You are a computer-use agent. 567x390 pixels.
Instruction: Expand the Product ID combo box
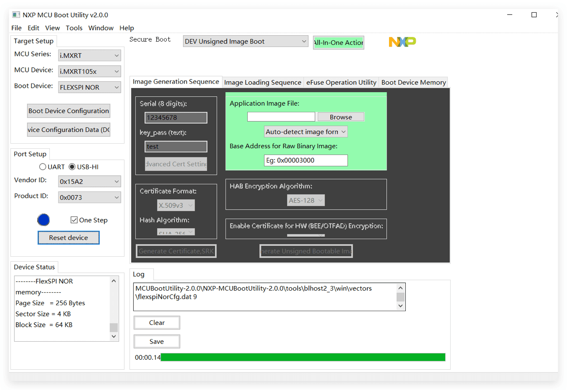point(90,197)
